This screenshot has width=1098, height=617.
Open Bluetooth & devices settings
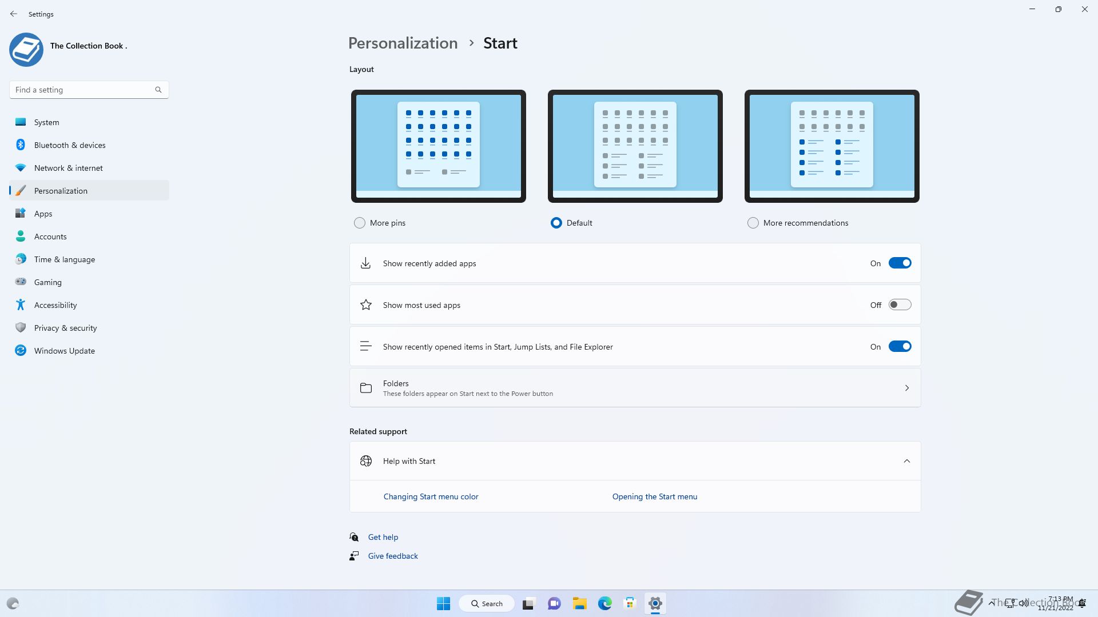69,145
